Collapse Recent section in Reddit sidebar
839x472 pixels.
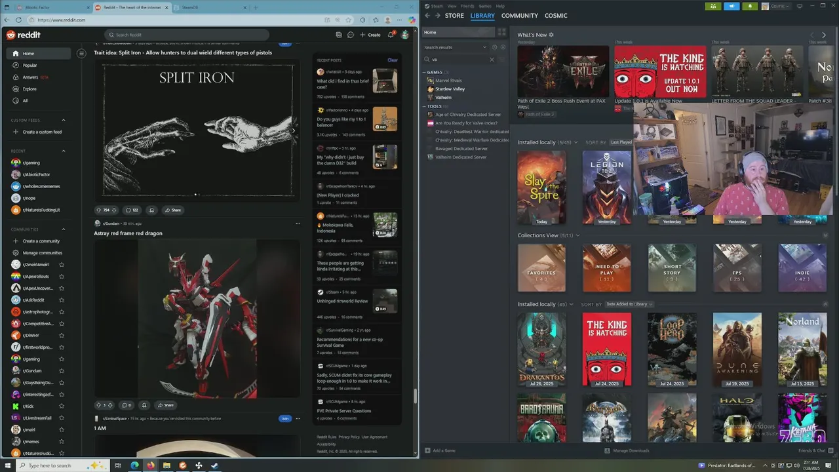coord(64,151)
